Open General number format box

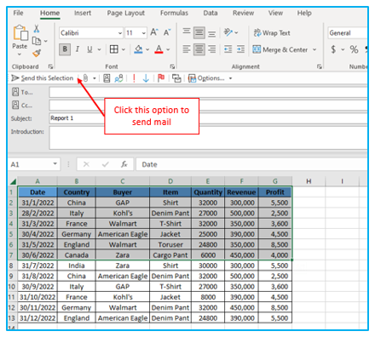348,33
